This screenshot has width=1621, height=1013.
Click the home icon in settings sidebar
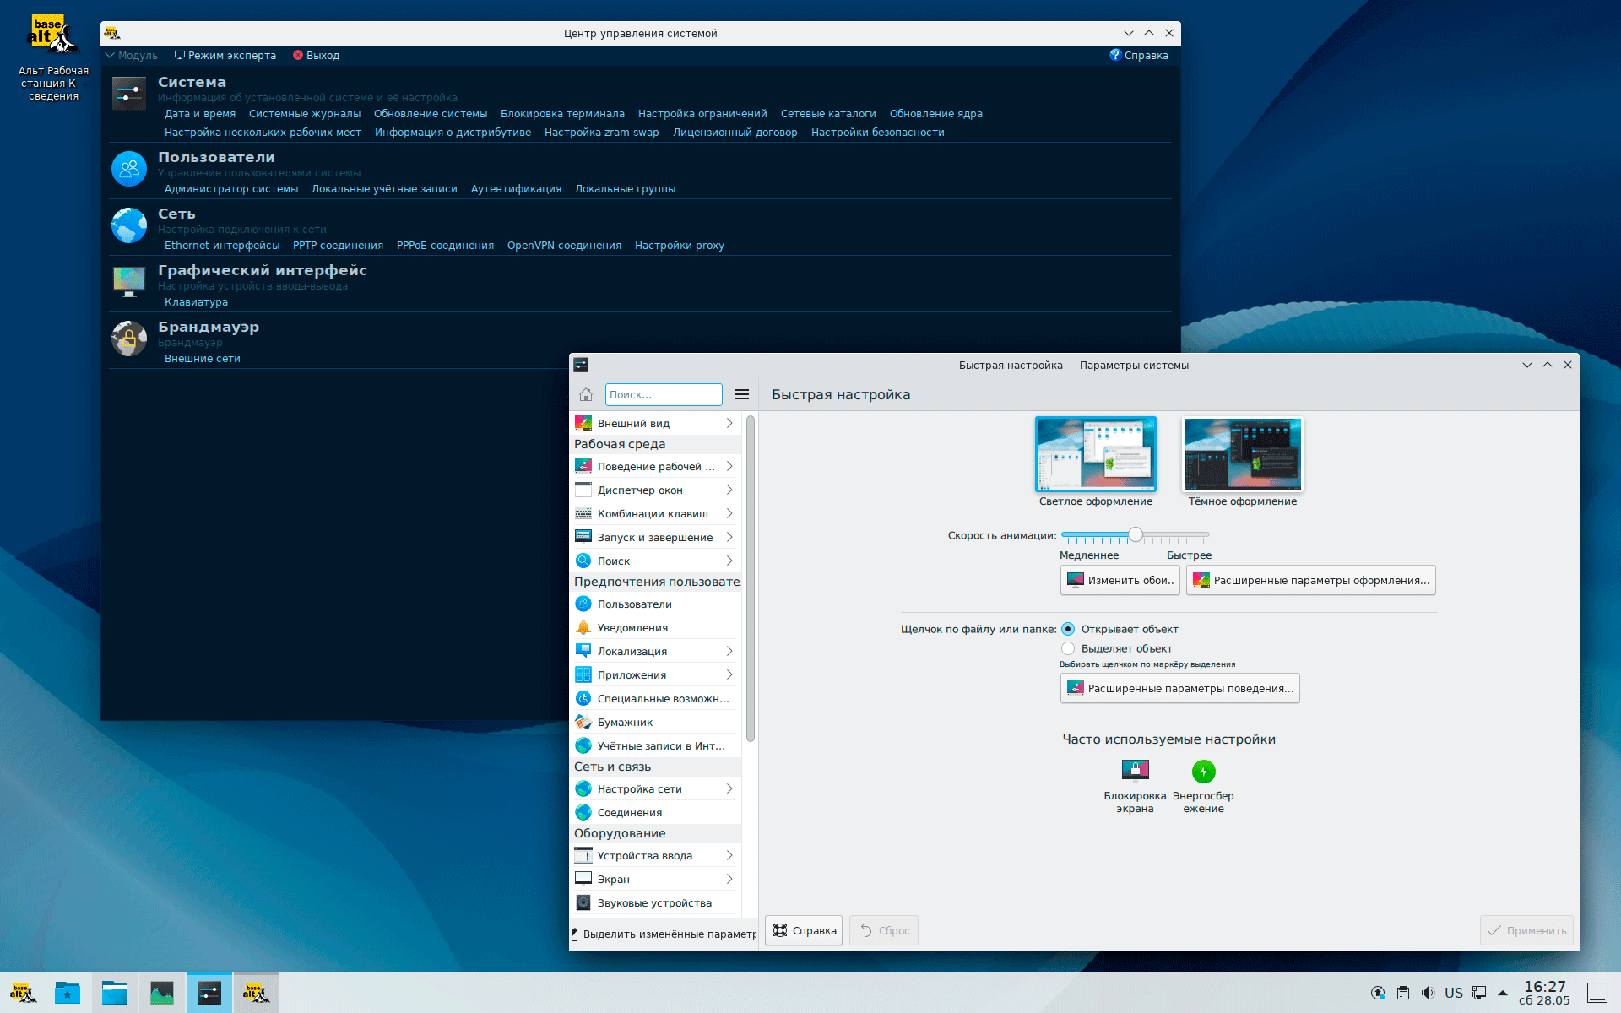point(586,394)
